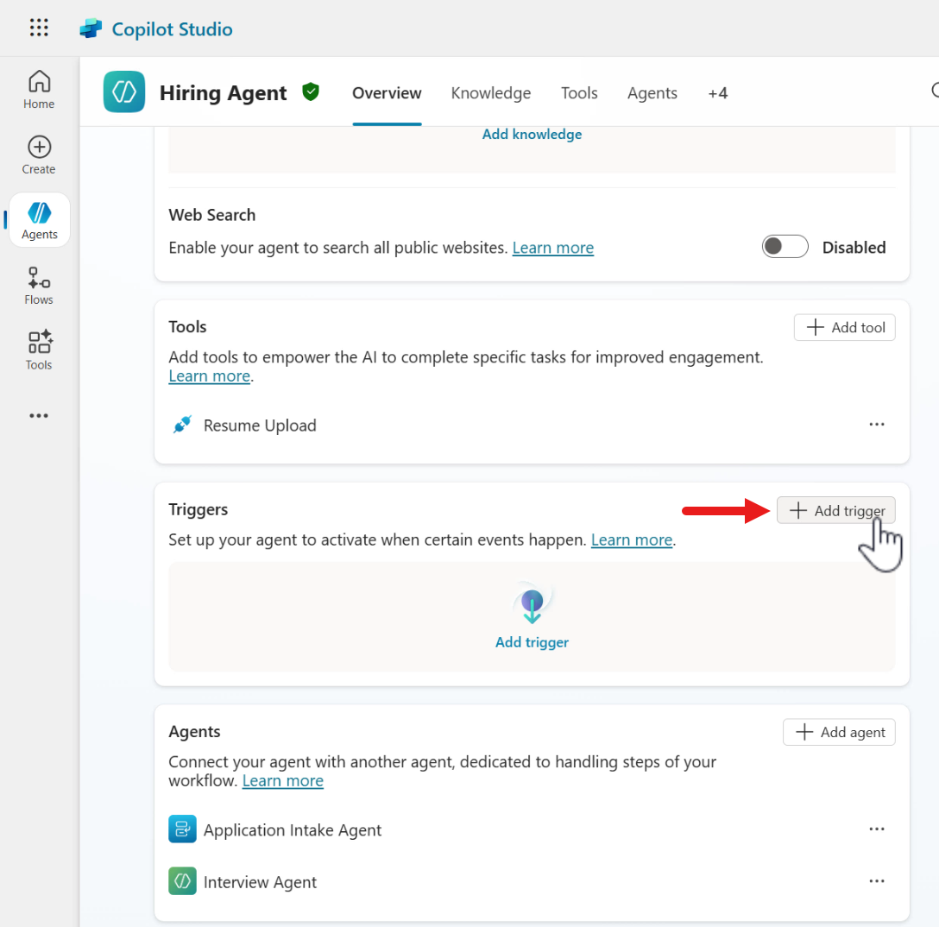
Task: Click the trigger icon in empty Triggers area
Action: pyautogui.click(x=532, y=606)
